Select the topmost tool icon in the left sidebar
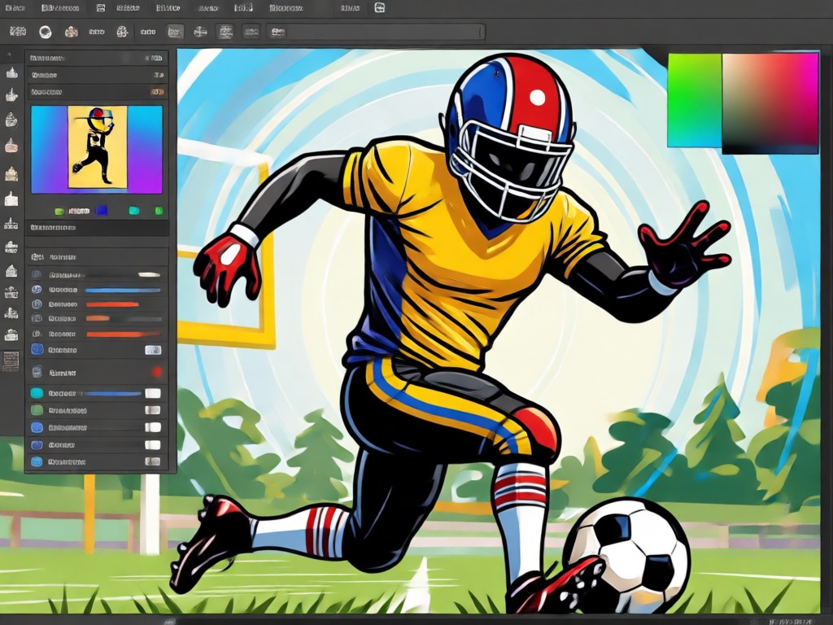 [11, 72]
